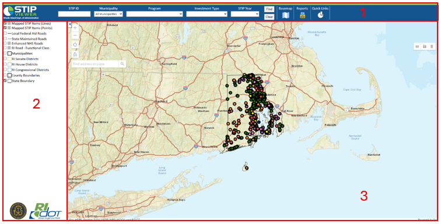This screenshot has height=224, width=441.
Task: Click the Cape Cod Bay label
Action: [x=352, y=90]
